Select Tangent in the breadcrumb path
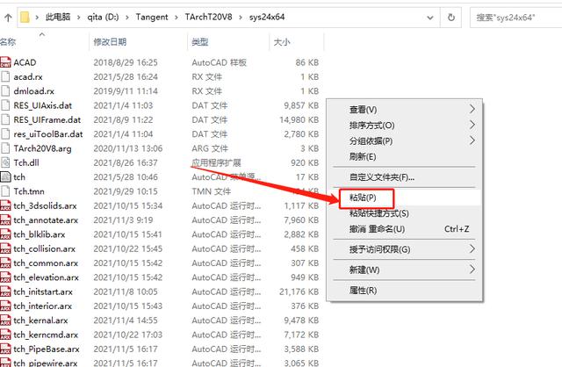Viewport: 562px width, 367px height. [152, 17]
